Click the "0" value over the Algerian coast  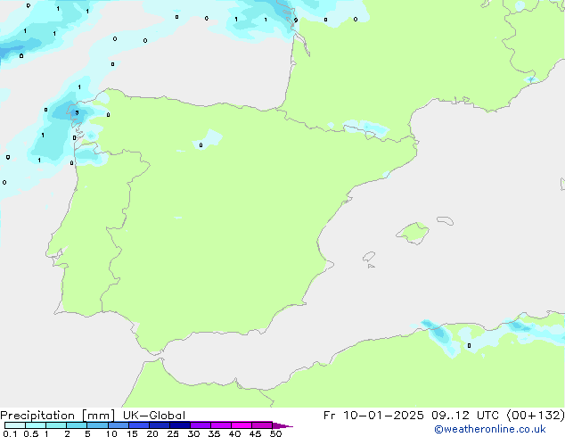[469, 345]
